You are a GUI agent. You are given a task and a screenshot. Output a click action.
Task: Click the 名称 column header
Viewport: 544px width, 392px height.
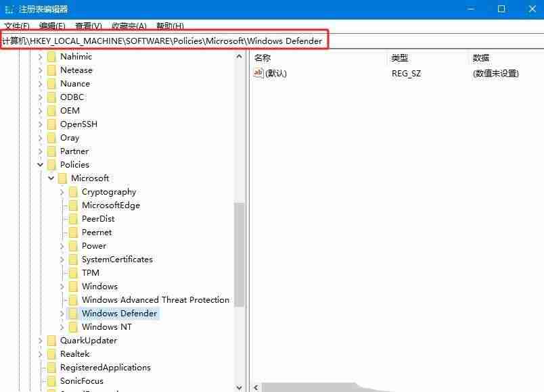pyautogui.click(x=262, y=57)
